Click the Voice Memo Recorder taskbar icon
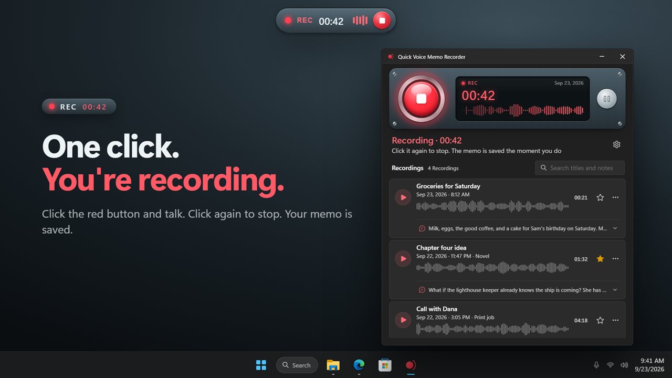 tap(411, 365)
